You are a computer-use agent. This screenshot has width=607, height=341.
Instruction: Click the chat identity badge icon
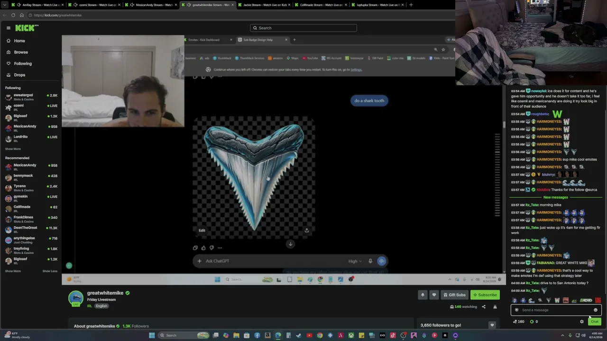pyautogui.click(x=517, y=310)
